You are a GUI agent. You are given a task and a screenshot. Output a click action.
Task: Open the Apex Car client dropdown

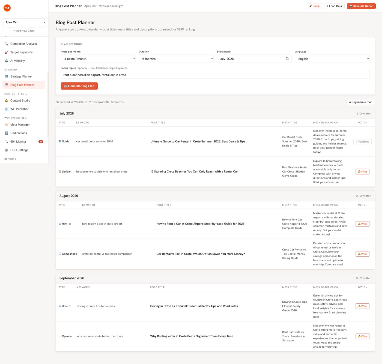pyautogui.click(x=24, y=22)
